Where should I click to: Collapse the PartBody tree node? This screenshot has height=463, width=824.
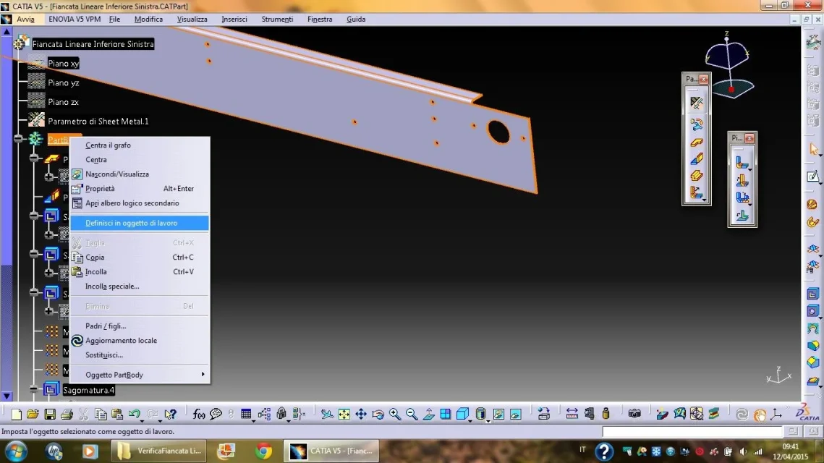(x=19, y=139)
